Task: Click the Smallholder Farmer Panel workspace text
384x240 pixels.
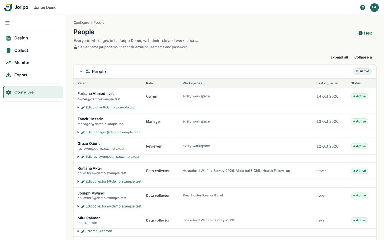Action: (x=203, y=196)
